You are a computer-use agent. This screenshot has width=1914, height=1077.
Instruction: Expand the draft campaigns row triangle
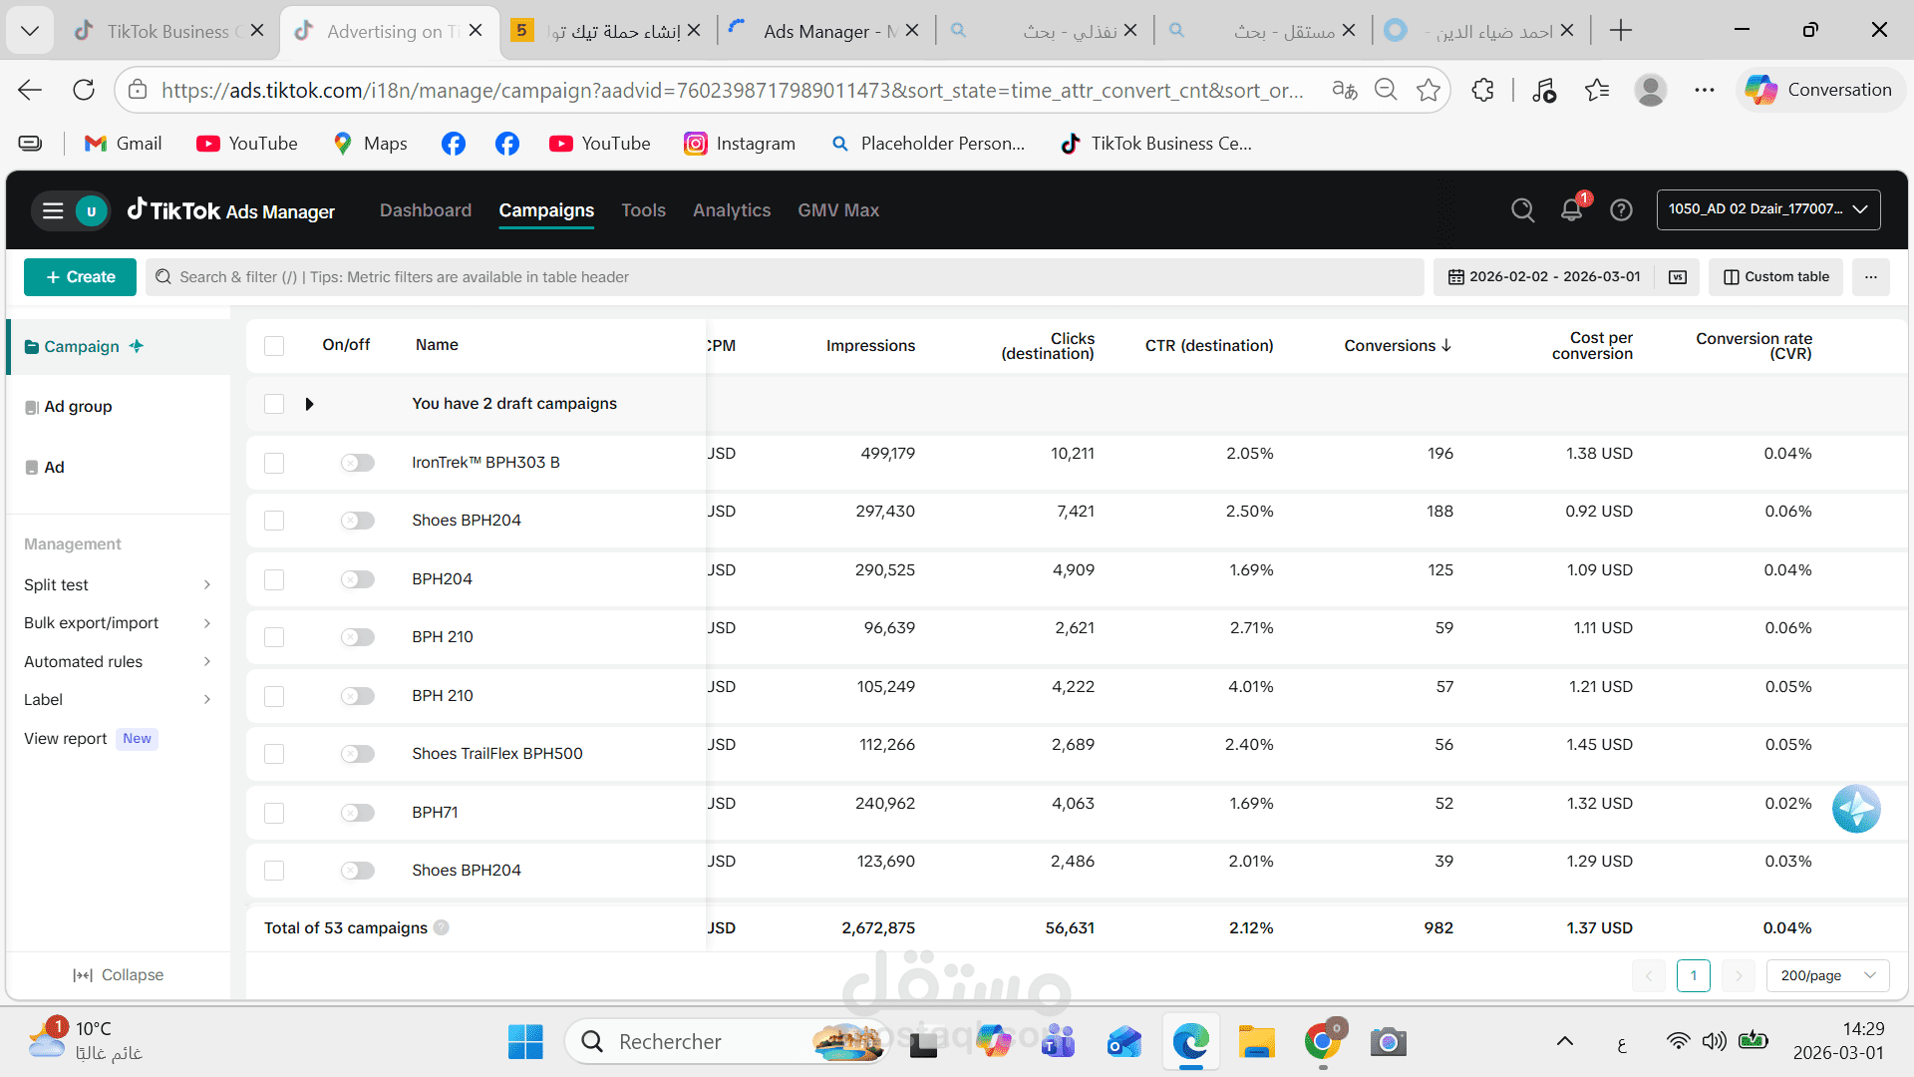pyautogui.click(x=309, y=404)
